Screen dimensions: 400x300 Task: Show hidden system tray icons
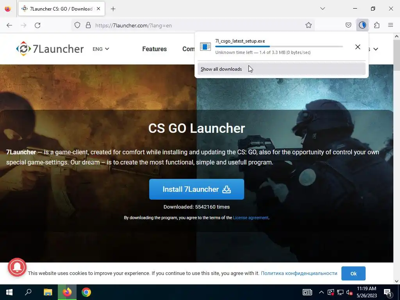pyautogui.click(x=321, y=292)
